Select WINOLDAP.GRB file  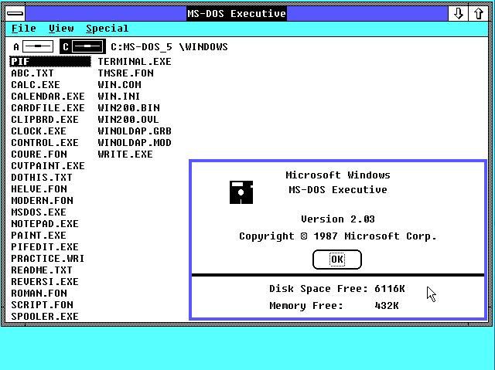point(135,131)
